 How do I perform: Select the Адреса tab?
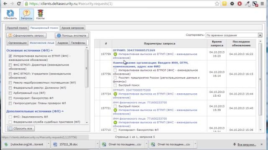coord(62,42)
